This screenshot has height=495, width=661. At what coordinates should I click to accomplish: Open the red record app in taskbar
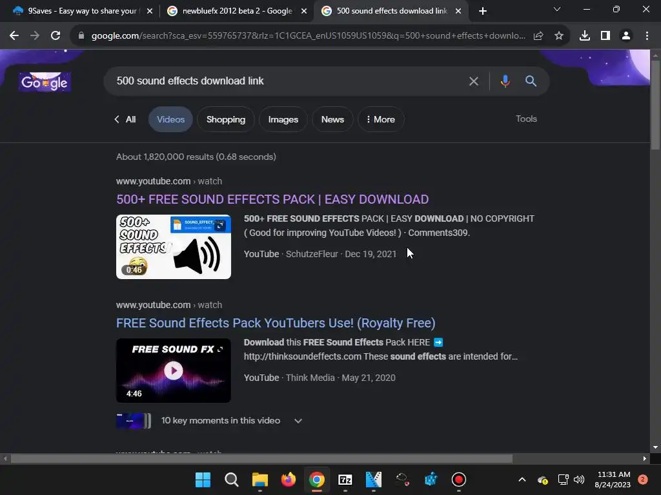(x=459, y=480)
